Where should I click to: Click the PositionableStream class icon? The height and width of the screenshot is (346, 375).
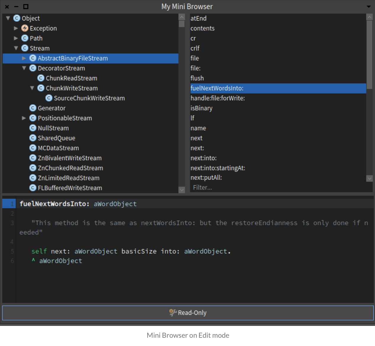pyautogui.click(x=33, y=118)
